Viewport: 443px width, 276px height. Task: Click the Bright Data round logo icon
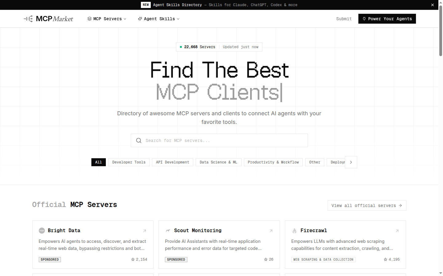tap(42, 231)
